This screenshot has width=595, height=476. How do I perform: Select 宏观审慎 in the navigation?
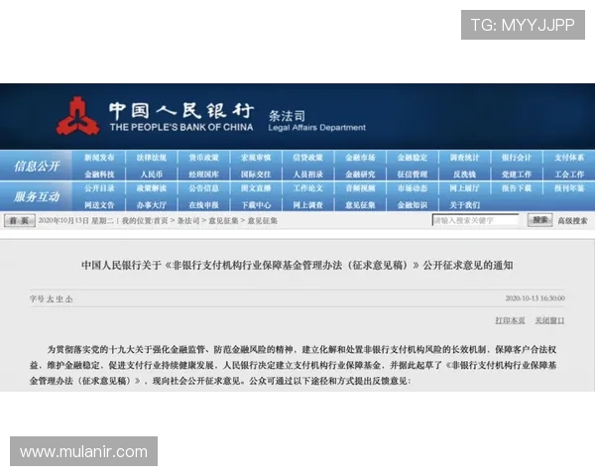pos(256,158)
